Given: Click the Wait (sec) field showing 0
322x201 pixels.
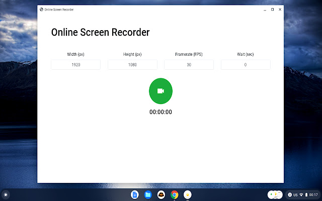Looking at the screenshot, I should click(x=246, y=65).
